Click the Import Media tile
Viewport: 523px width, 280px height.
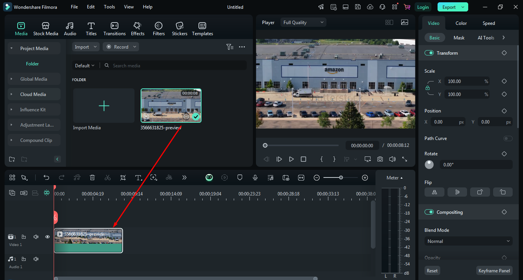pos(104,106)
